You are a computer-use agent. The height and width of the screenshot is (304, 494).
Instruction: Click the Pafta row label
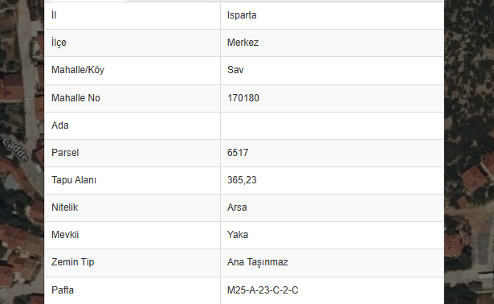tap(63, 290)
